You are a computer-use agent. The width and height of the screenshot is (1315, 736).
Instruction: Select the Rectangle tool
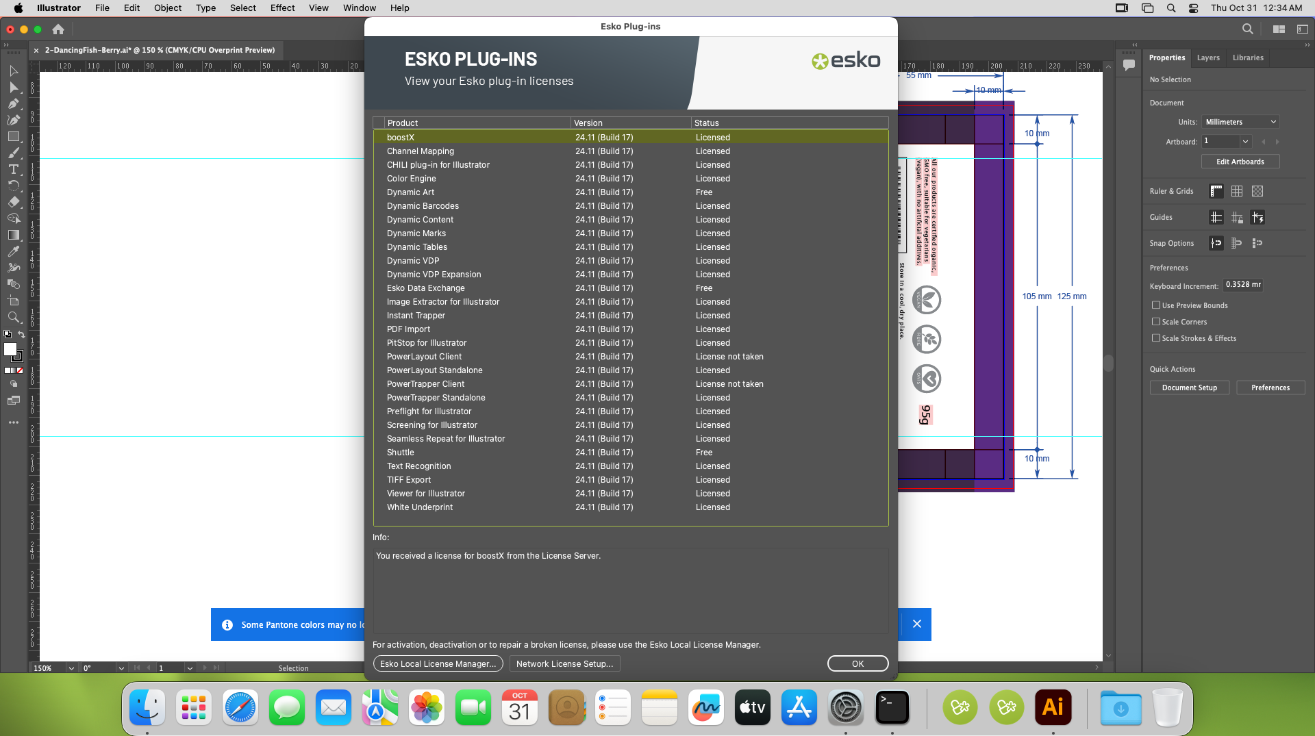click(13, 137)
